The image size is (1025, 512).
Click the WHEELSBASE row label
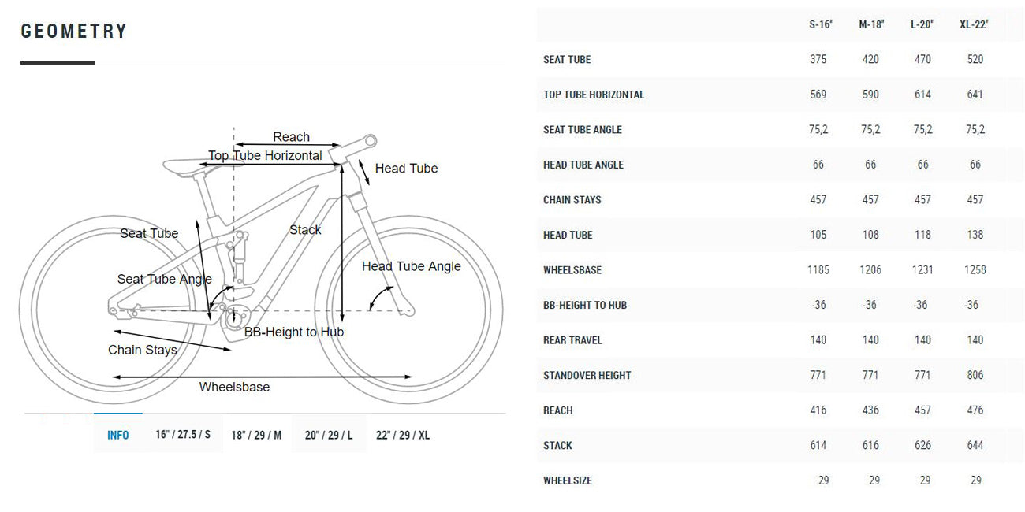coord(572,270)
